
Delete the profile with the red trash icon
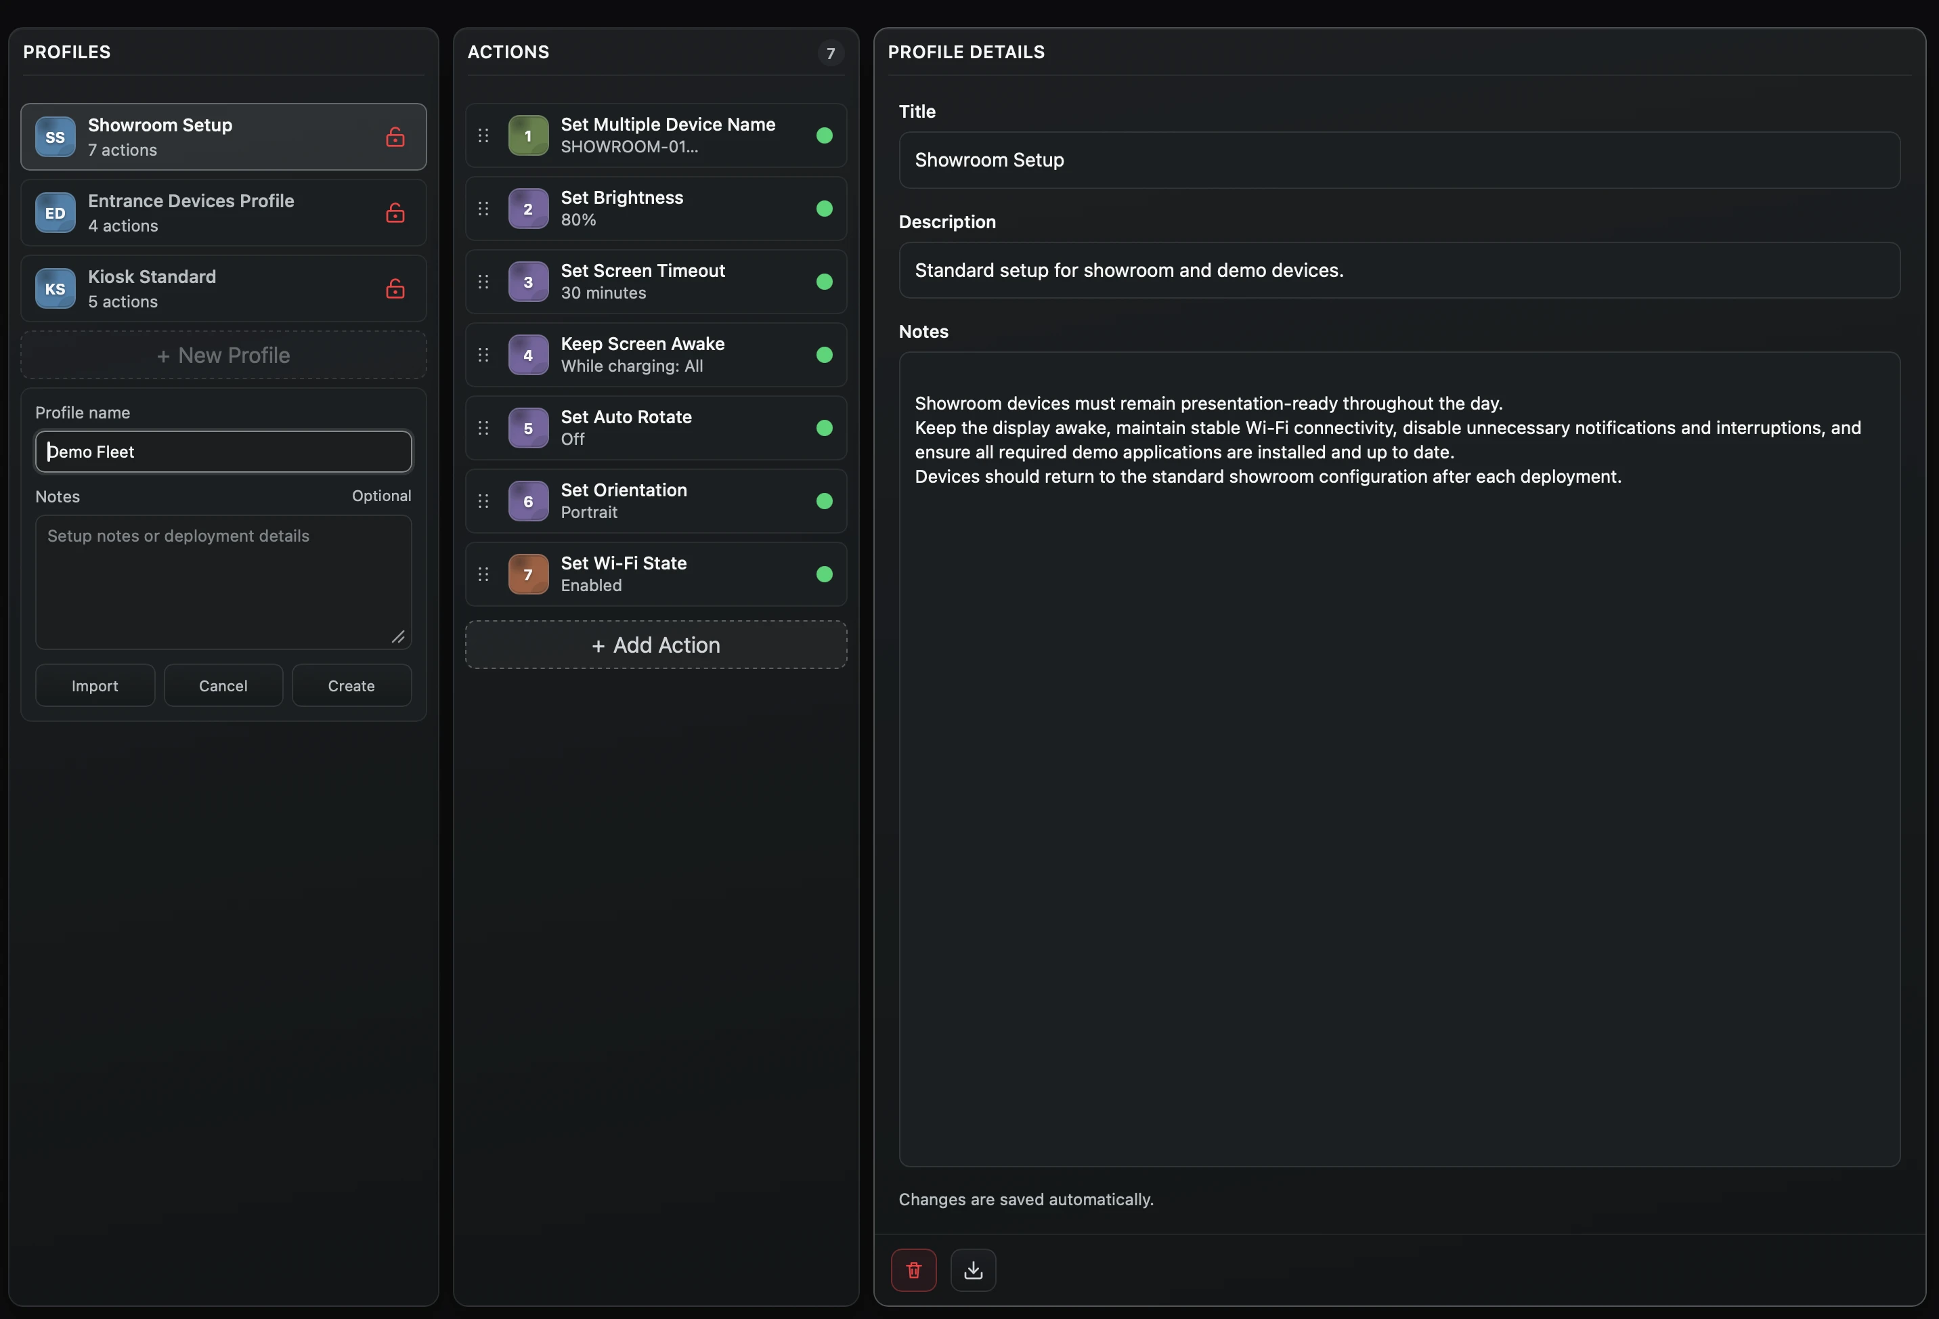click(913, 1270)
